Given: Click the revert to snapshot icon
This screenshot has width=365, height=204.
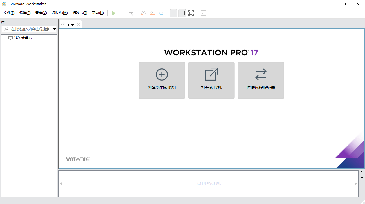Looking at the screenshot, I should 152,13.
